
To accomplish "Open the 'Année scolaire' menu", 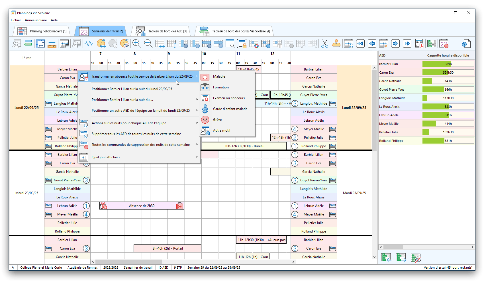I will pyautogui.click(x=36, y=20).
